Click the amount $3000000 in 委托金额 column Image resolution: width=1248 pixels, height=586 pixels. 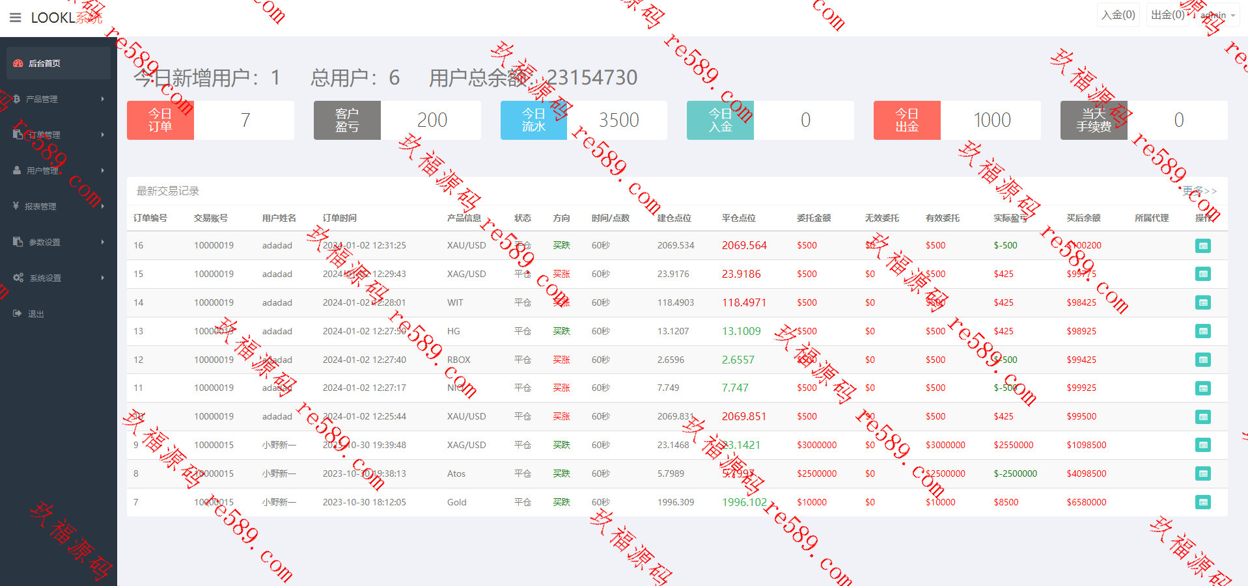click(x=817, y=445)
